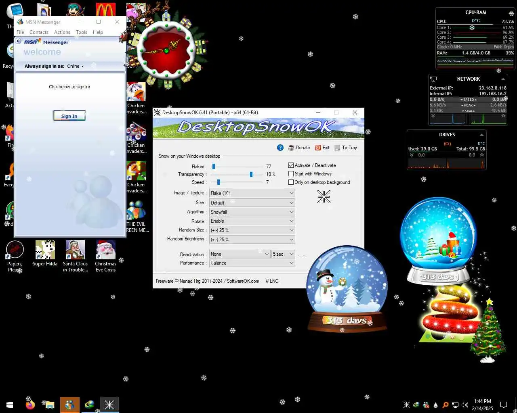Toggle Activate / Deactivate checkbox
Image resolution: width=517 pixels, height=413 pixels.
point(291,165)
